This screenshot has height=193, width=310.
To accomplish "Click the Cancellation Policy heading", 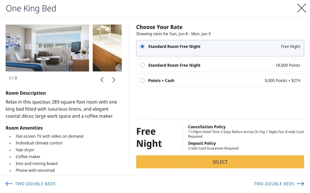I will click(x=207, y=127).
